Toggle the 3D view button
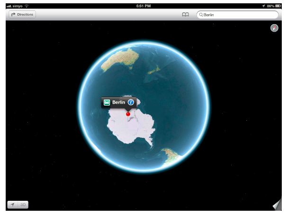Viewport: 287px width, 215px height. click(23, 205)
